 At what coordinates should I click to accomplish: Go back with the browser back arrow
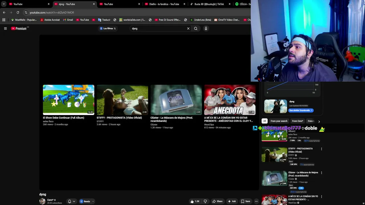(x=4, y=13)
